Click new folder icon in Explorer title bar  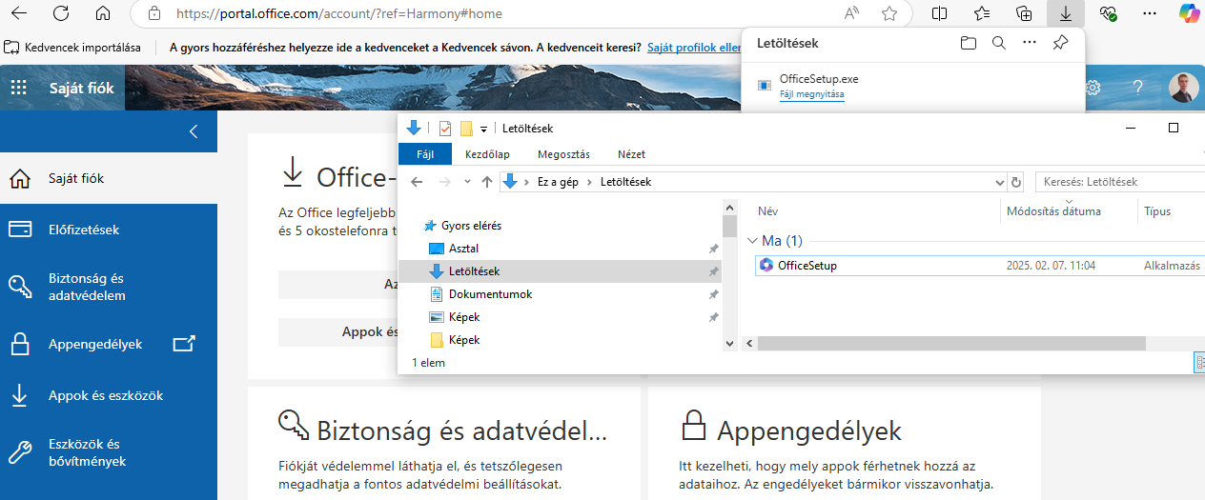466,129
